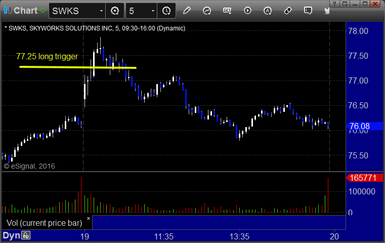Click the 77.00 price axis label

(358, 80)
